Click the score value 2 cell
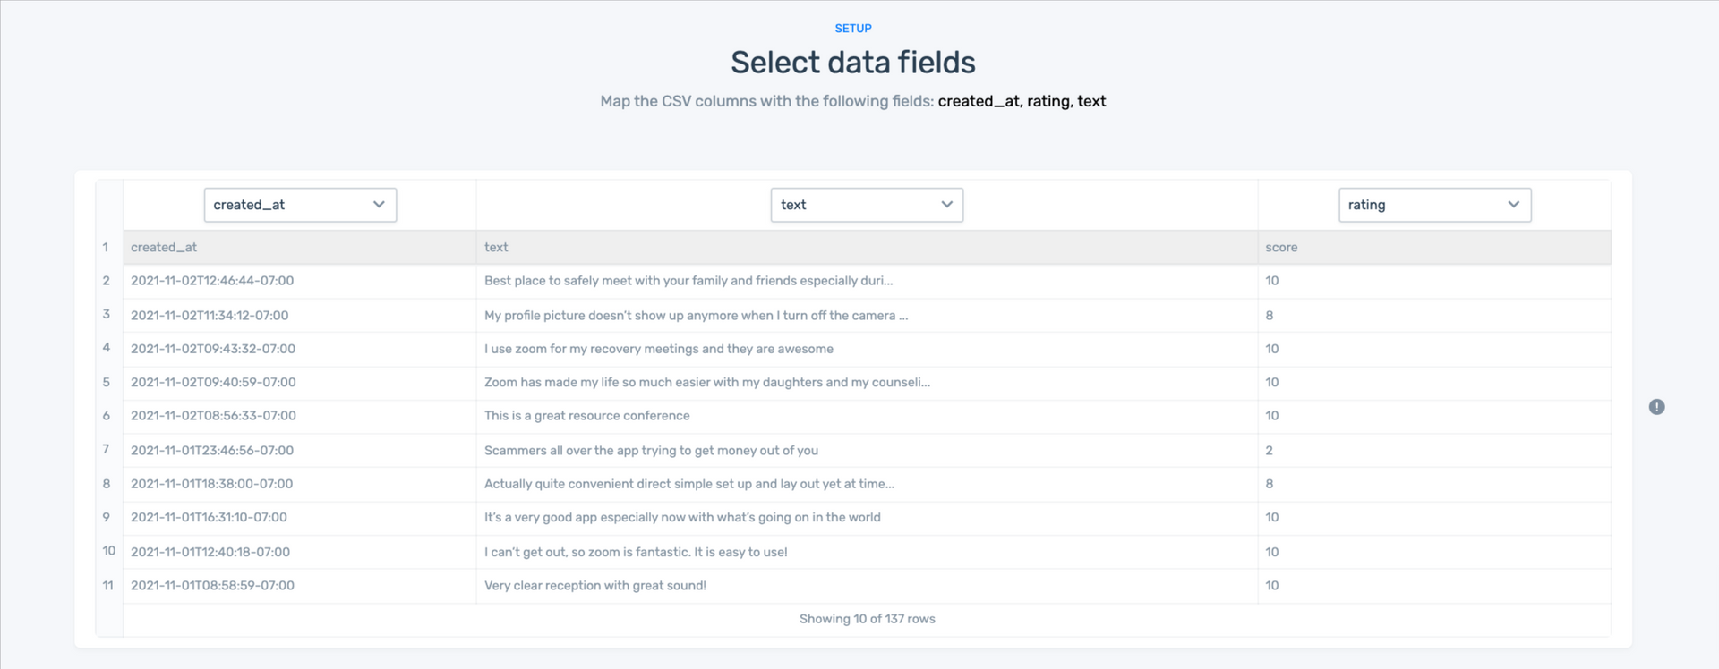This screenshot has height=669, width=1719. (1270, 451)
